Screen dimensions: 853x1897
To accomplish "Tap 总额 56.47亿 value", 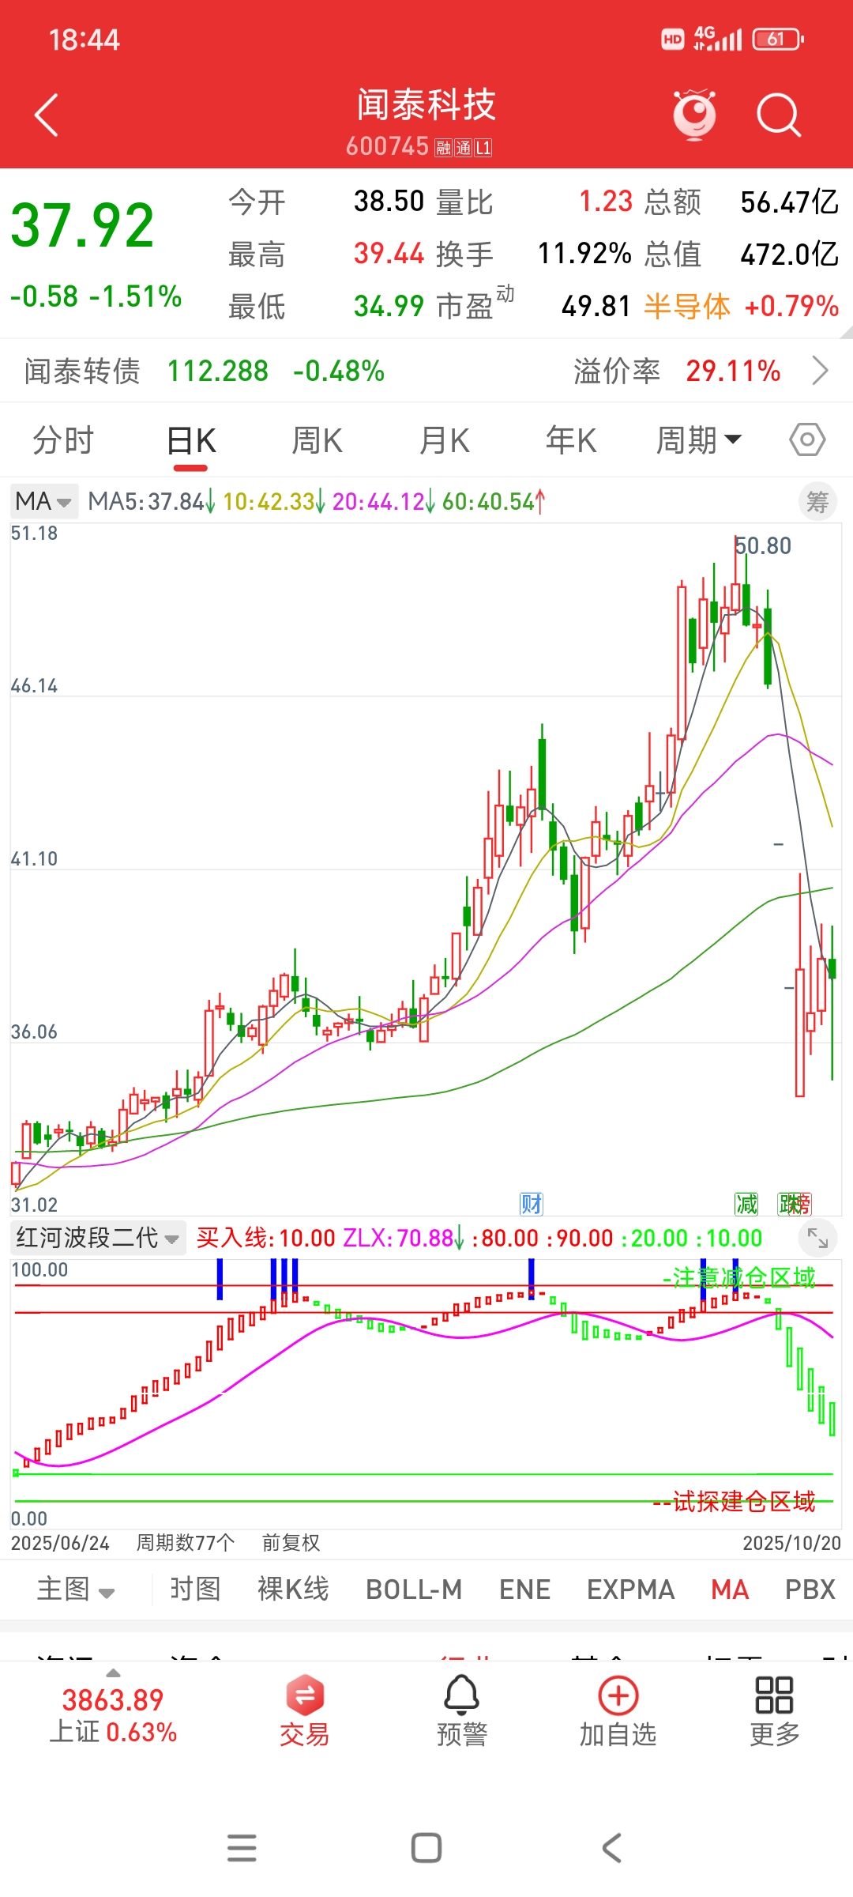I will pyautogui.click(x=790, y=202).
